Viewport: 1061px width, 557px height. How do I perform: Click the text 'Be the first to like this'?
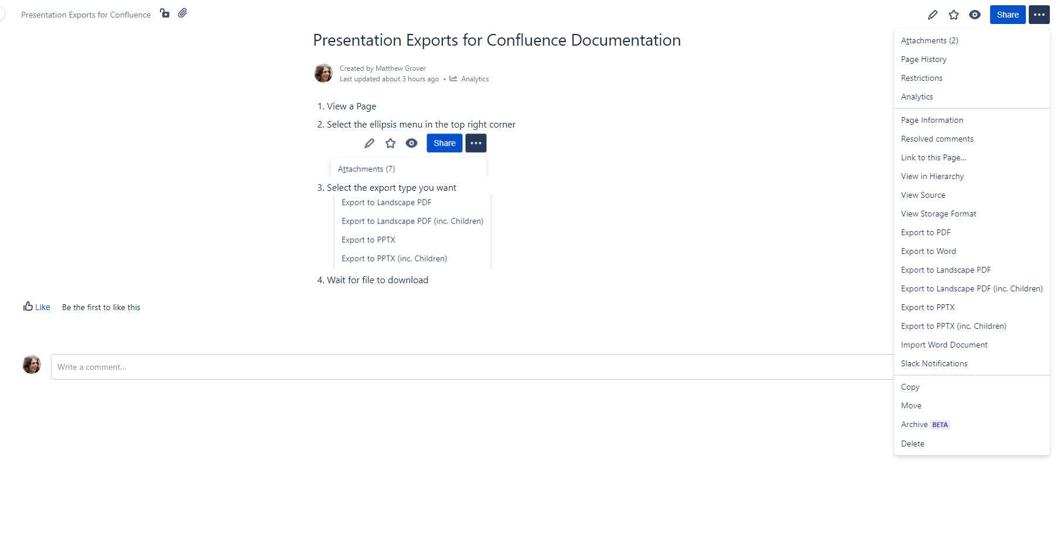tap(101, 307)
